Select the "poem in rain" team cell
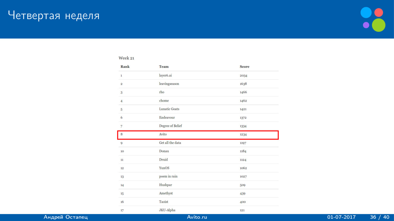The width and height of the screenshot is (394, 221). [168, 176]
